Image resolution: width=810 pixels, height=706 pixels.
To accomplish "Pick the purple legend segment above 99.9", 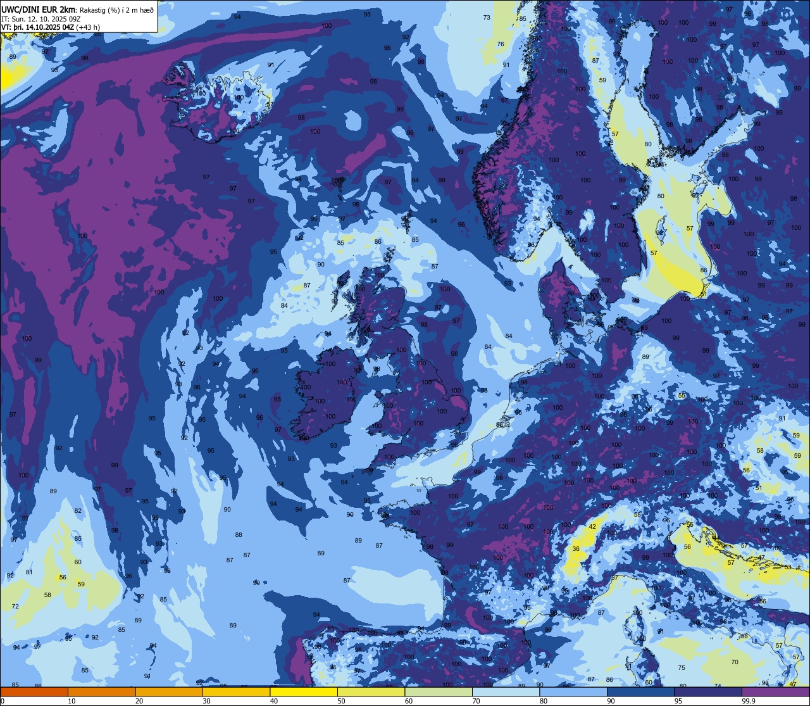I will point(775,691).
